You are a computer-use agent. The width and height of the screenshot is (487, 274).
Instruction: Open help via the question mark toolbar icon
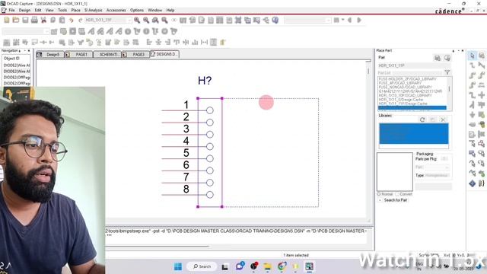[275, 21]
